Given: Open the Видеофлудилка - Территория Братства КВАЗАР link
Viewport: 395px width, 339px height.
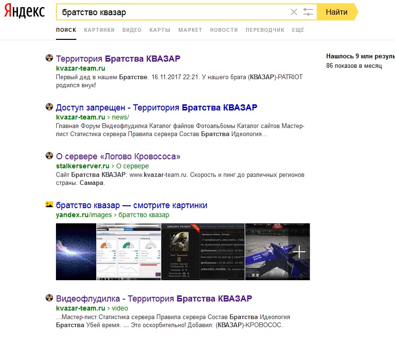Looking at the screenshot, I should click(x=154, y=298).
